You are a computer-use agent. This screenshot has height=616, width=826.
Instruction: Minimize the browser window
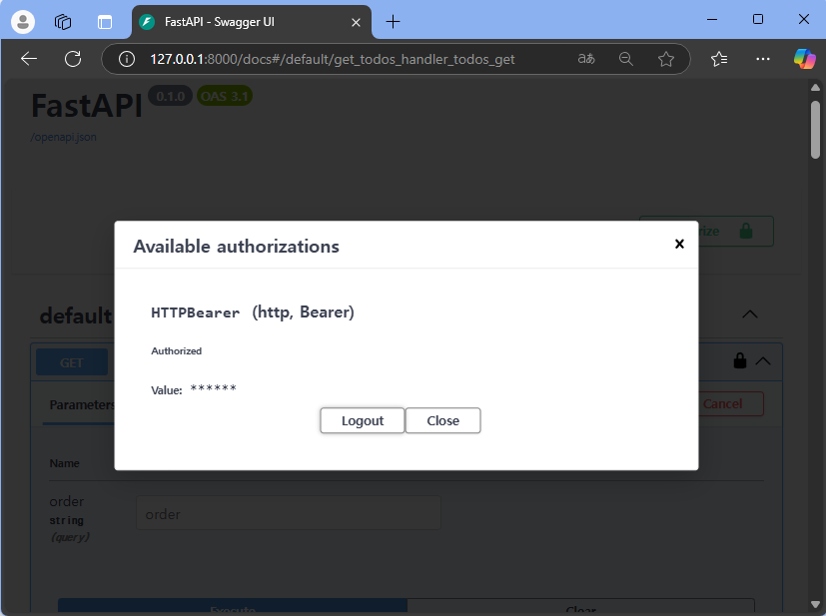712,20
